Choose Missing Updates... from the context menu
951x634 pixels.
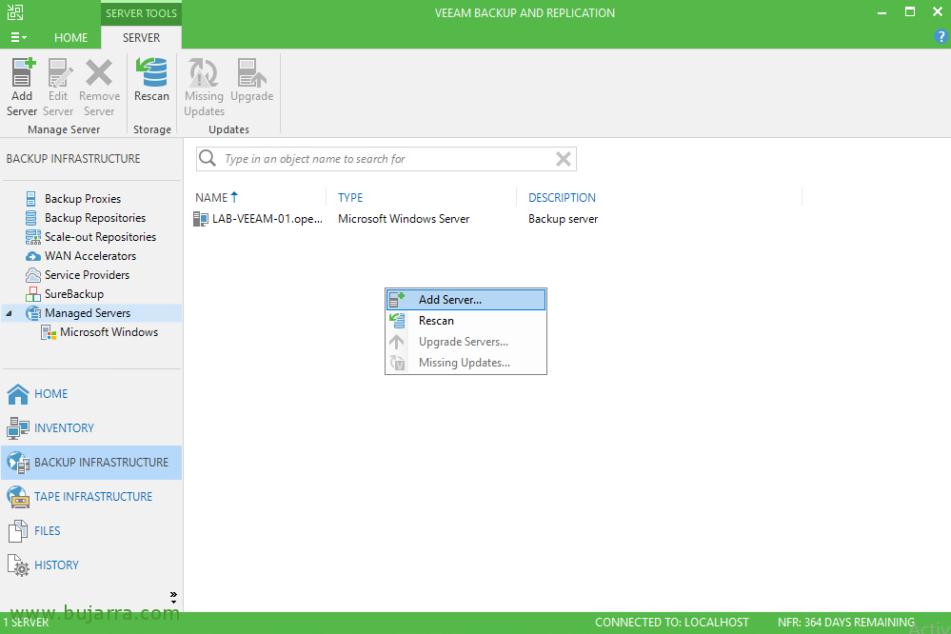tap(466, 363)
